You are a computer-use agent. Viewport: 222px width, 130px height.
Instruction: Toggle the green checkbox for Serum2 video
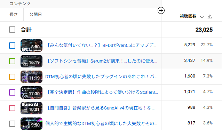pos(12,61)
